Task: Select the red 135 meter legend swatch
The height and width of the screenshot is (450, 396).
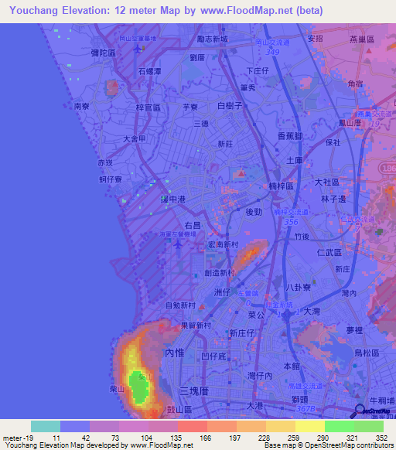Action: [x=193, y=426]
